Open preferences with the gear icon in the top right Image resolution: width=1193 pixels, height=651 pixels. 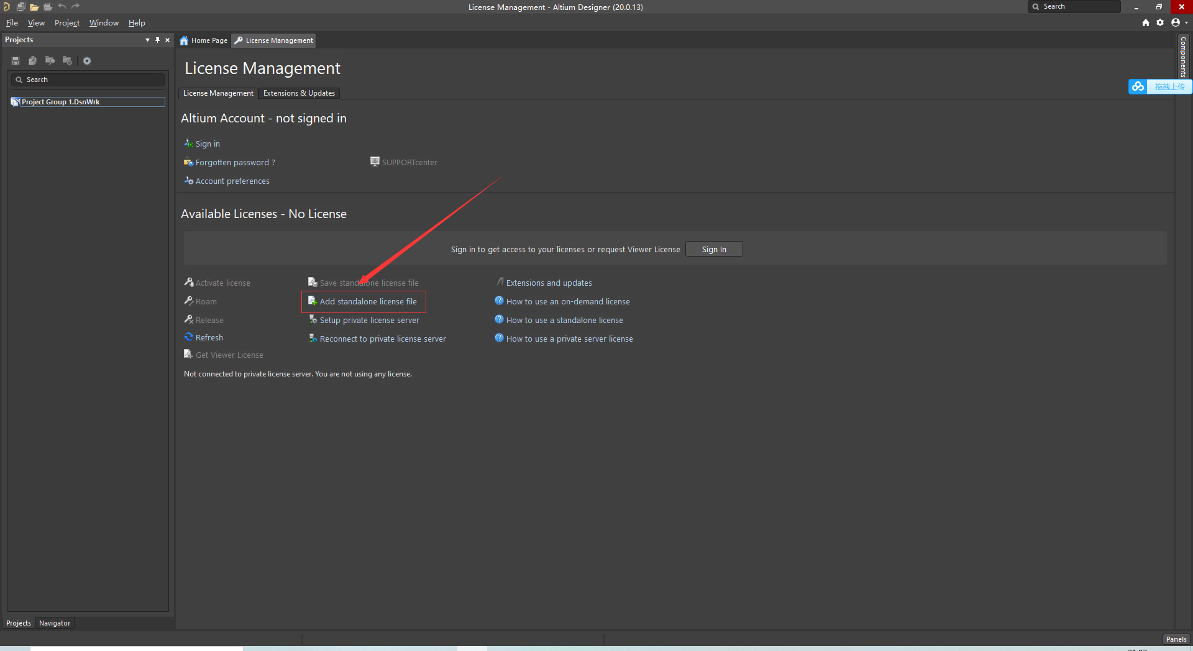pyautogui.click(x=1160, y=22)
